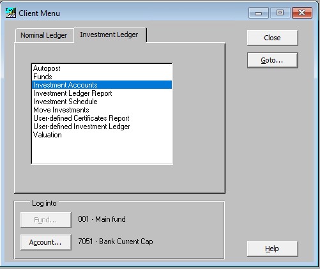
Task: Switch to the Nominal Ledger tab
Action: point(44,35)
